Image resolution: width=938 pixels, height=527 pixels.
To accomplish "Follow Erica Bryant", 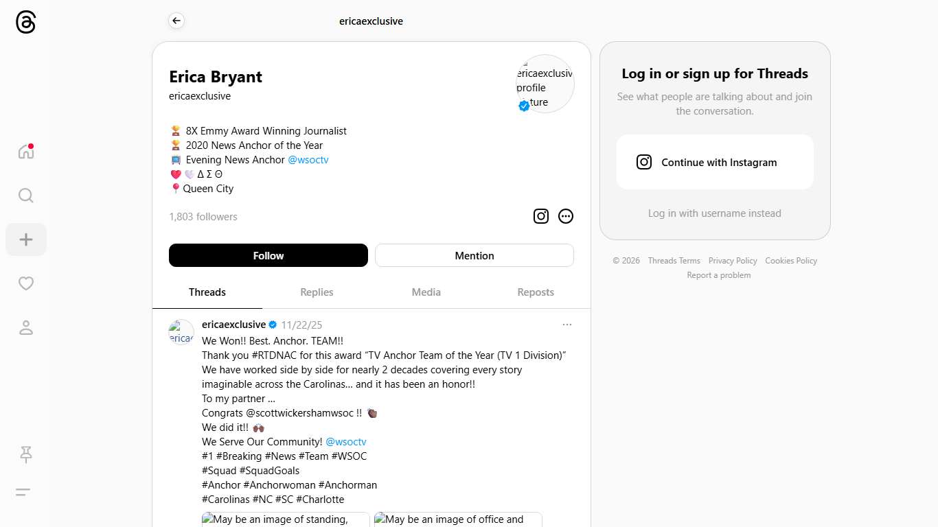I will point(268,255).
